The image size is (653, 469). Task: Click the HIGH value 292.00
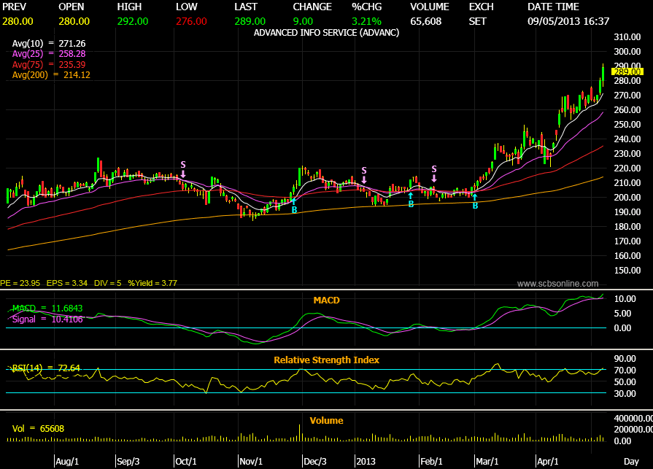(133, 21)
